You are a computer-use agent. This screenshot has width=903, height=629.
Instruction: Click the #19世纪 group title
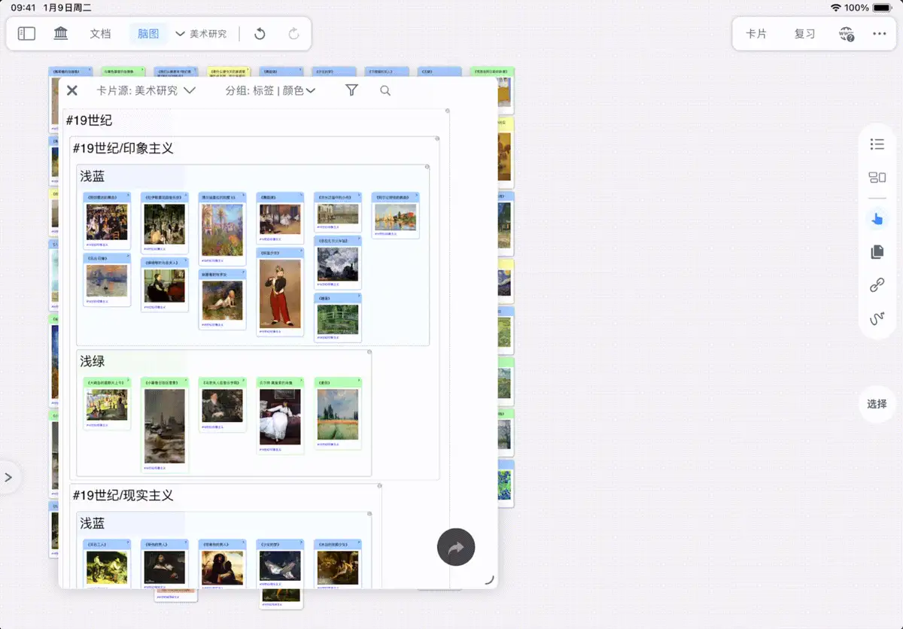(89, 120)
